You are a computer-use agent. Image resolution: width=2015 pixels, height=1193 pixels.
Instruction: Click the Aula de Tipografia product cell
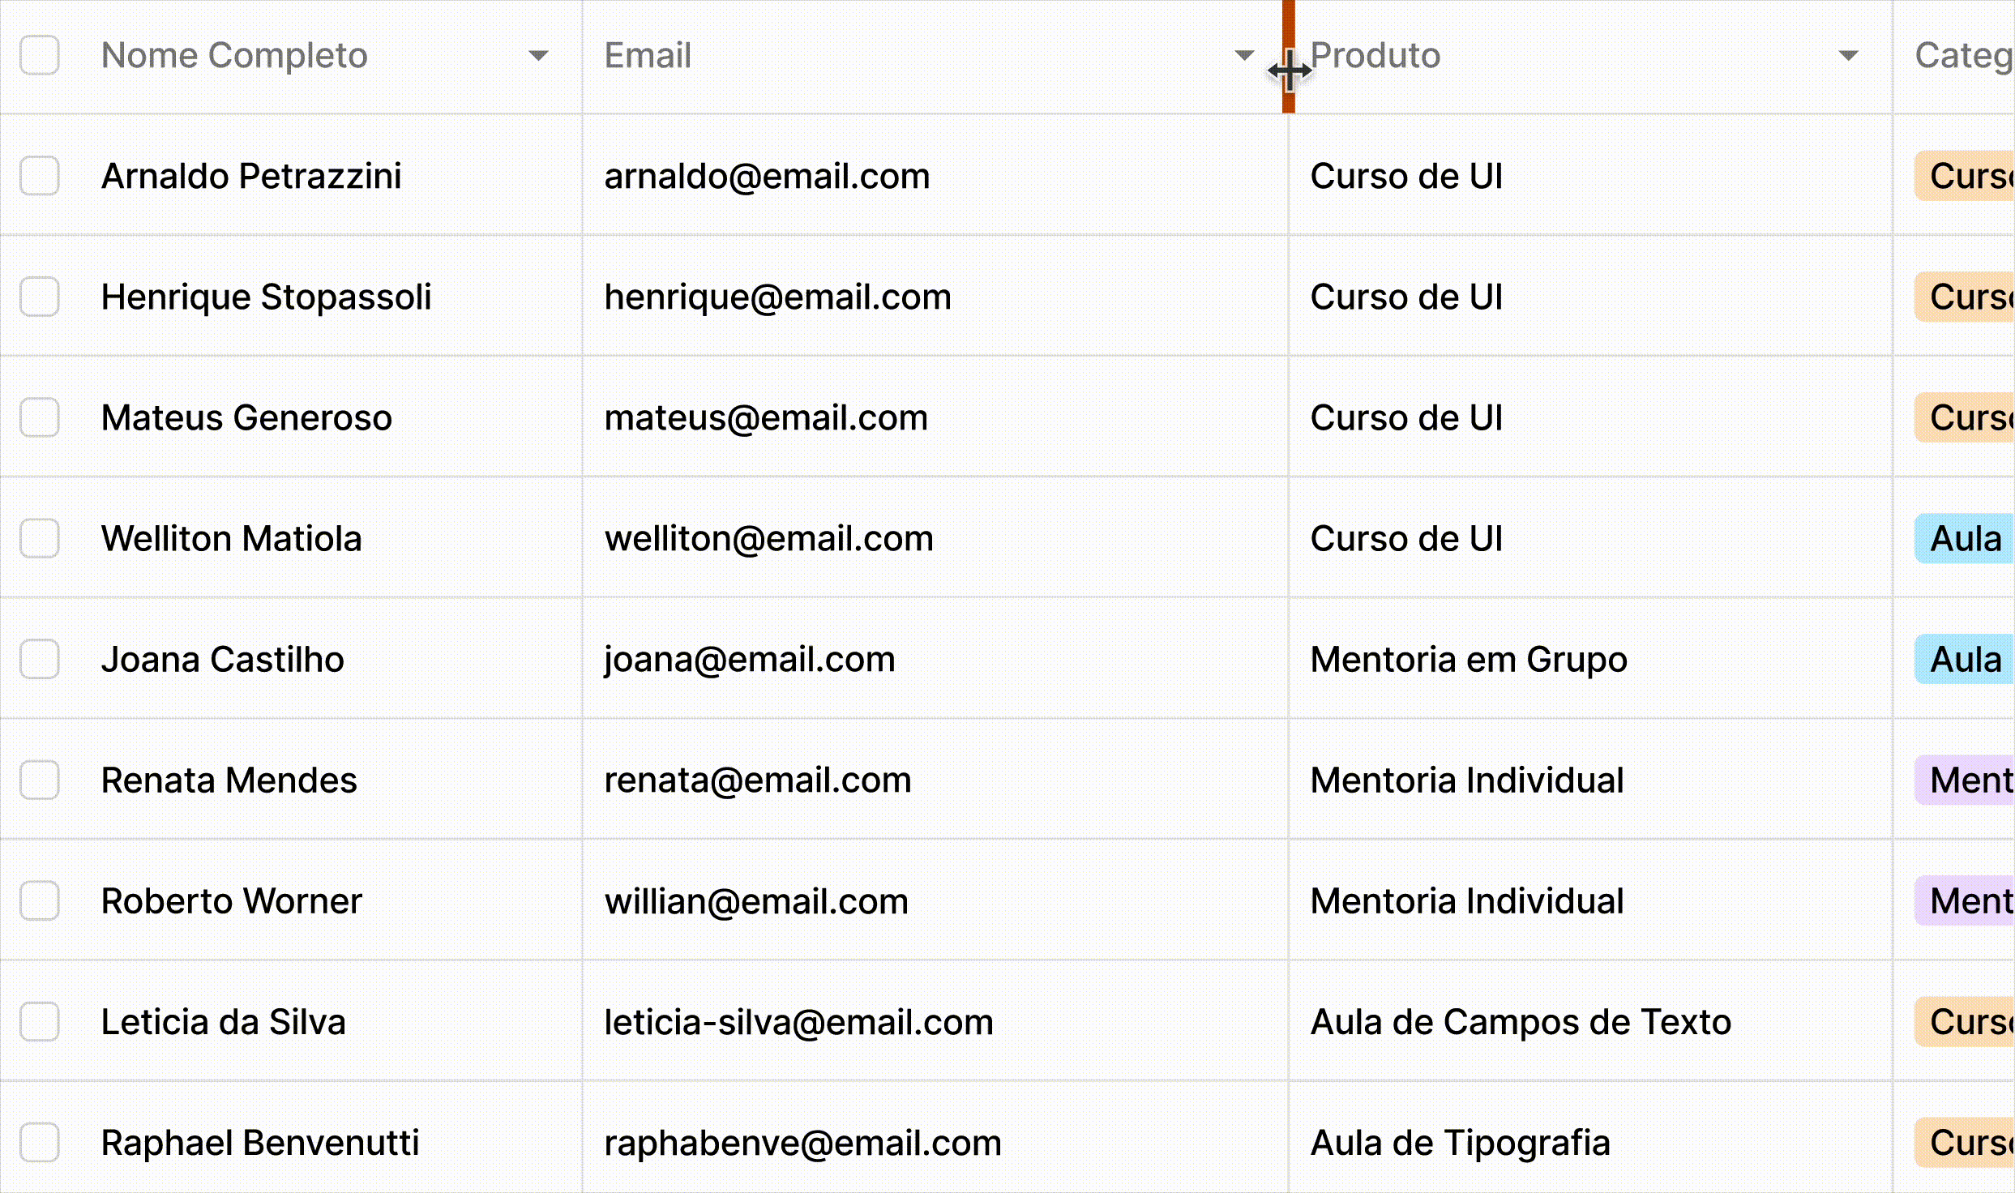[x=1590, y=1143]
